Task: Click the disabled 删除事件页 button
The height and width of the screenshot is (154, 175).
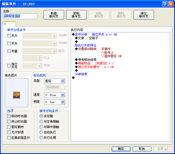Action: pos(121,15)
